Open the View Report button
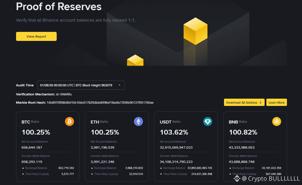Image resolution: width=302 pixels, height=185 pixels. (x=36, y=36)
